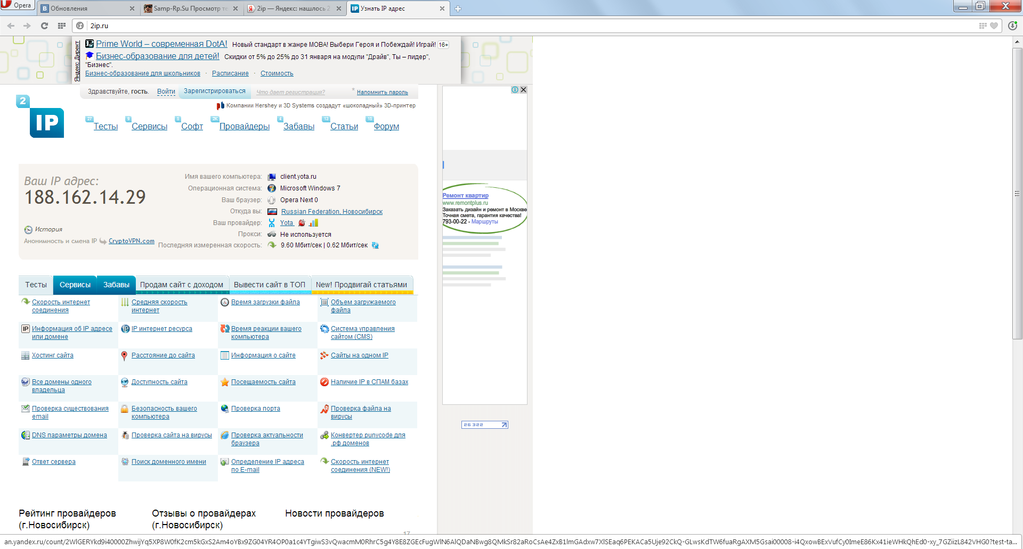Open Проверка порта link
This screenshot has width=1023, height=549.
(x=256, y=409)
